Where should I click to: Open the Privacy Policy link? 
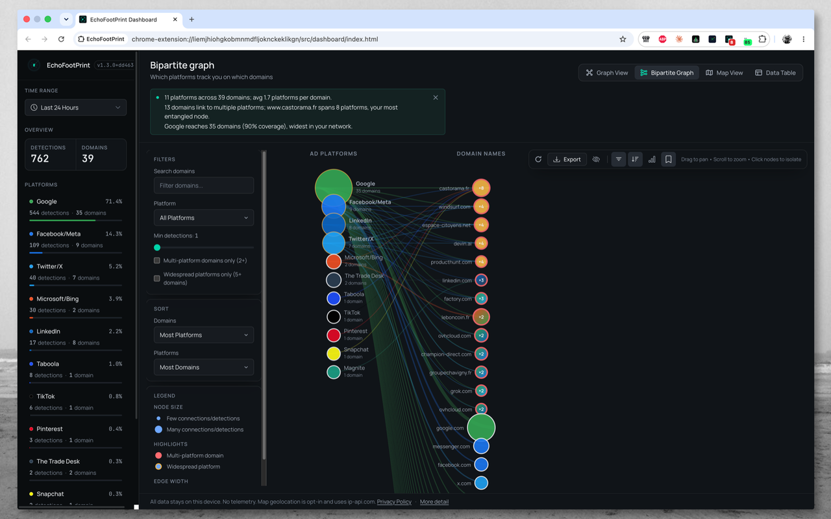(394, 501)
